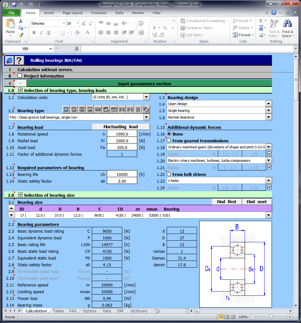This screenshot has height=323, width=301.
Task: Open the Page Layout ribbon tab
Action: coord(73,13)
